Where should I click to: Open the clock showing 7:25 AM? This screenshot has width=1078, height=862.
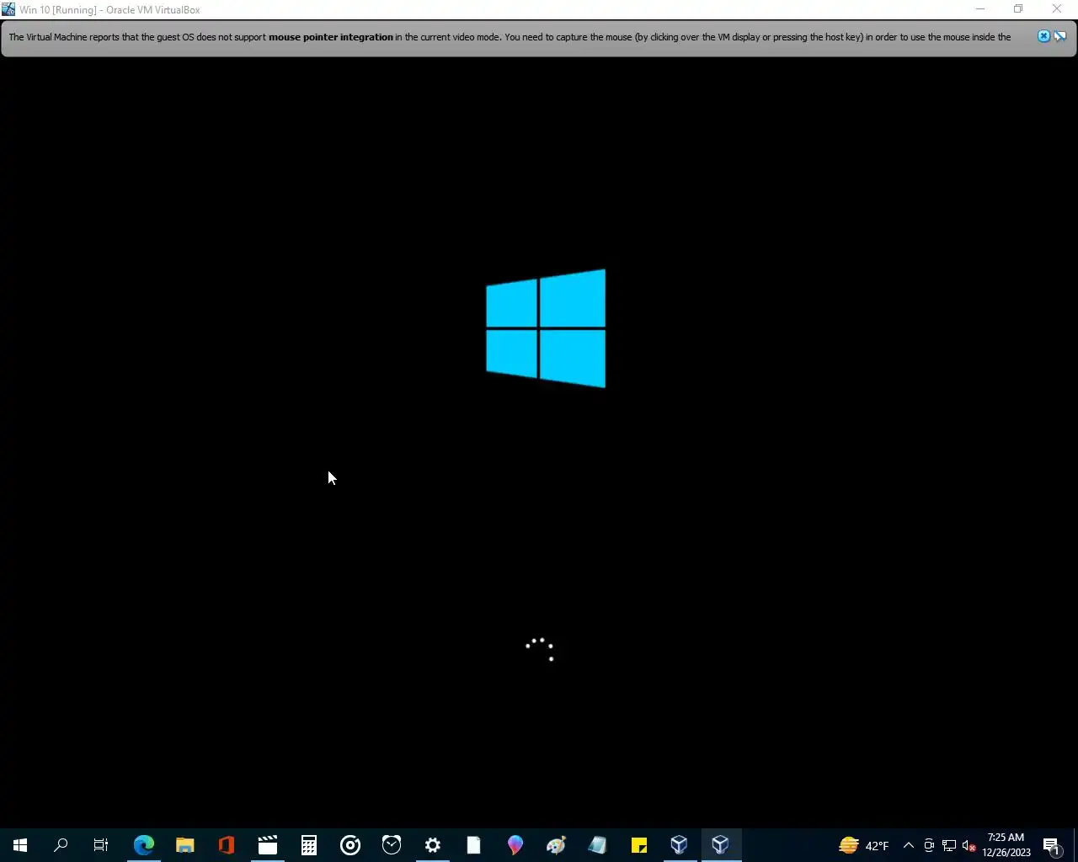click(x=1006, y=845)
